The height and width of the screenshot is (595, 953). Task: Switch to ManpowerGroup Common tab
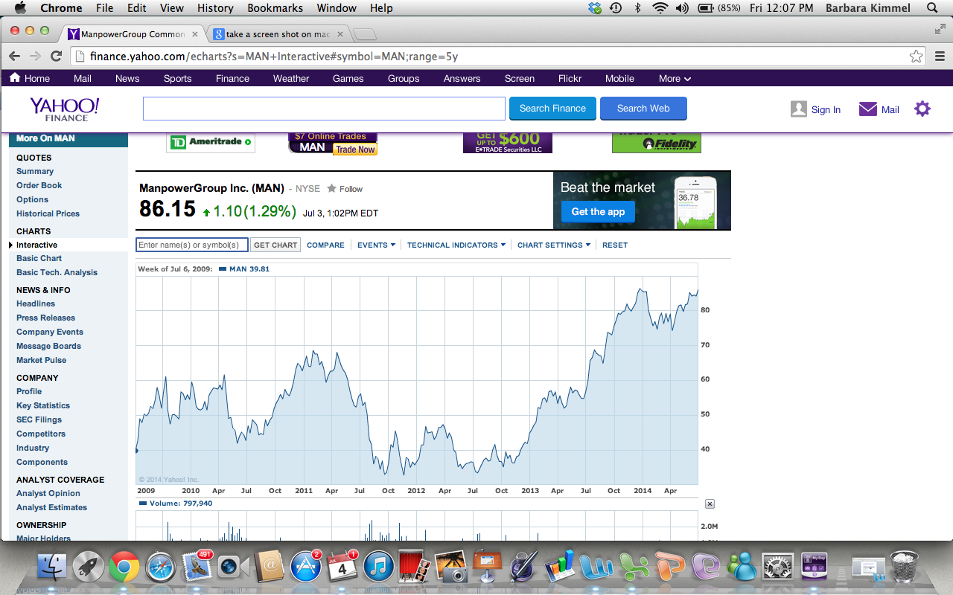pyautogui.click(x=133, y=34)
